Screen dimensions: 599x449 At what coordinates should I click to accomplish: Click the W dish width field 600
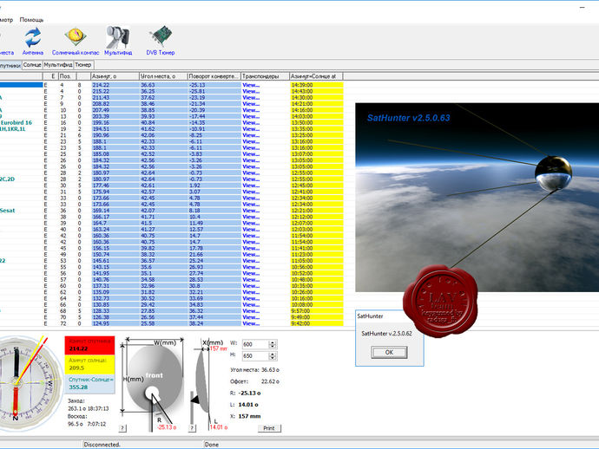click(255, 344)
